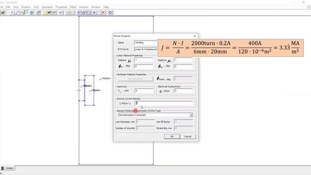View results with the glasses icon
The image size is (311, 175).
(x=54, y=13)
